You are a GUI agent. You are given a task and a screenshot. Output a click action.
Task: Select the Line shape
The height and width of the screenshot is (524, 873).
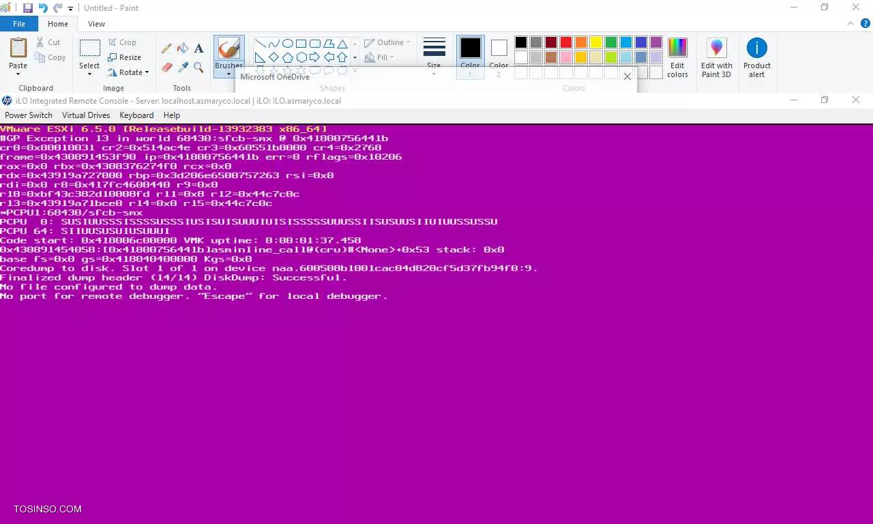click(261, 44)
